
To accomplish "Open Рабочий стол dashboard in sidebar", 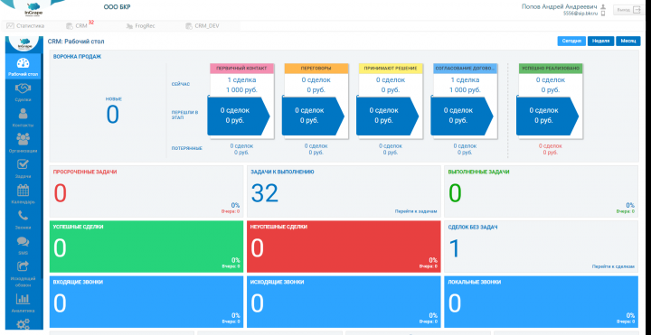I will point(23,67).
